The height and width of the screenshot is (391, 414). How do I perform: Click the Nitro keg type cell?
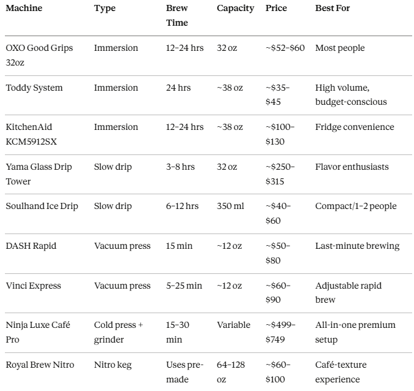coord(113,365)
